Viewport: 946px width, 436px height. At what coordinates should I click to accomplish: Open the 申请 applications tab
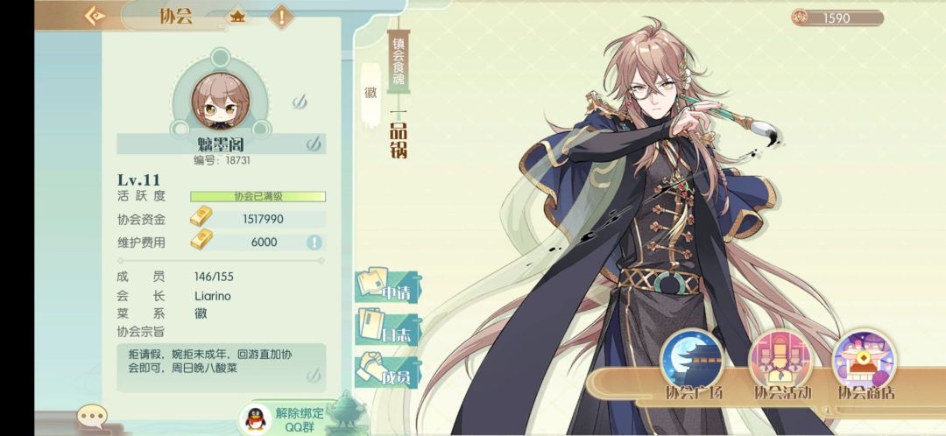[389, 285]
